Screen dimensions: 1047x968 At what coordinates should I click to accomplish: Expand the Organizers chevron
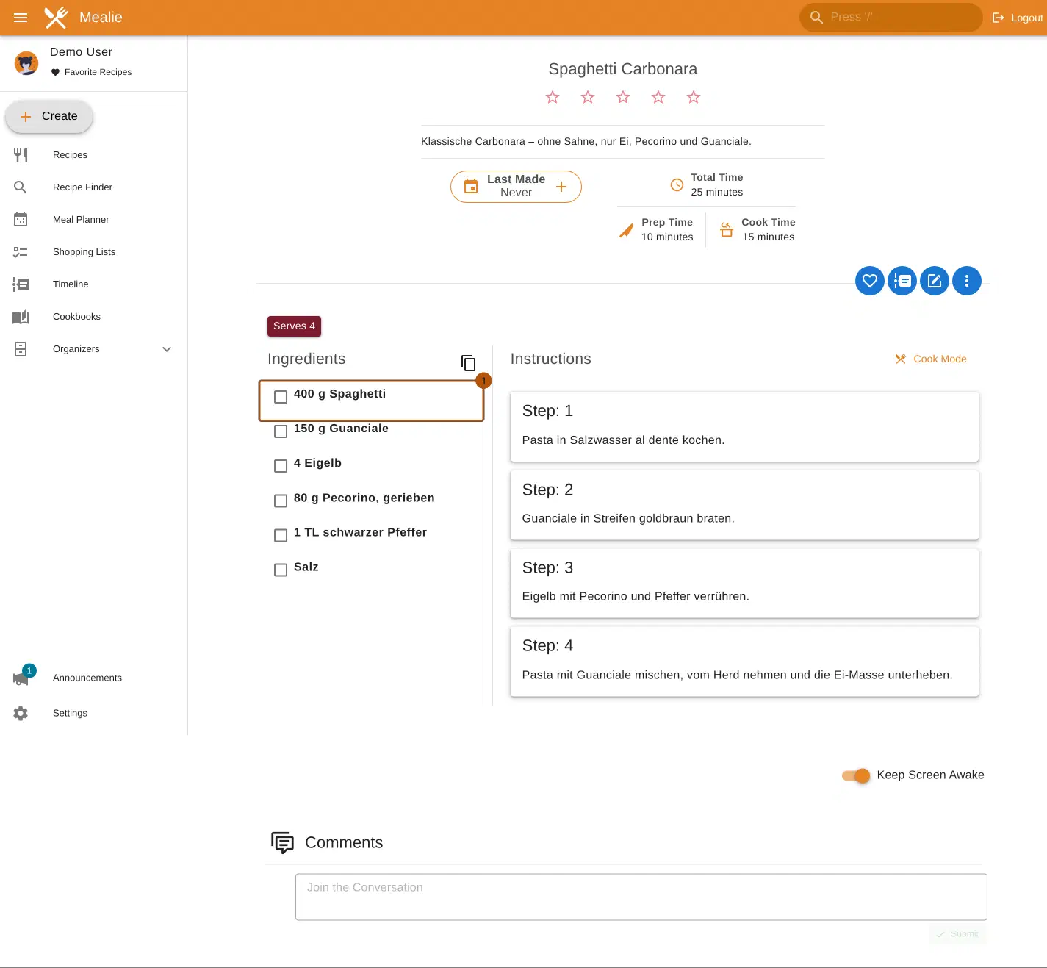167,349
